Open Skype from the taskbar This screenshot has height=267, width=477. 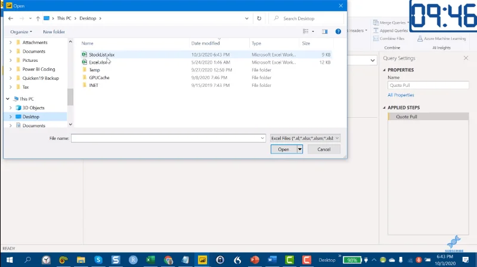tap(98, 260)
